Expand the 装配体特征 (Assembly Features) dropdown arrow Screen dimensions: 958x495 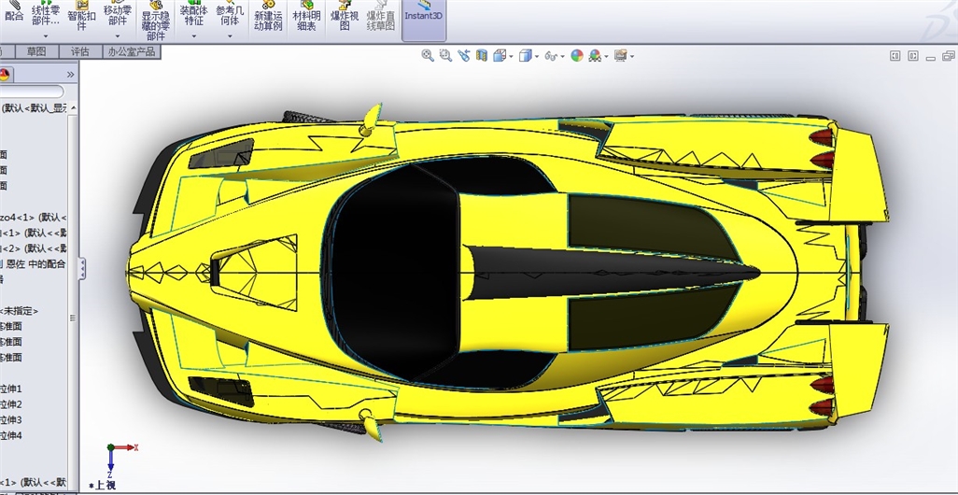pyautogui.click(x=193, y=36)
